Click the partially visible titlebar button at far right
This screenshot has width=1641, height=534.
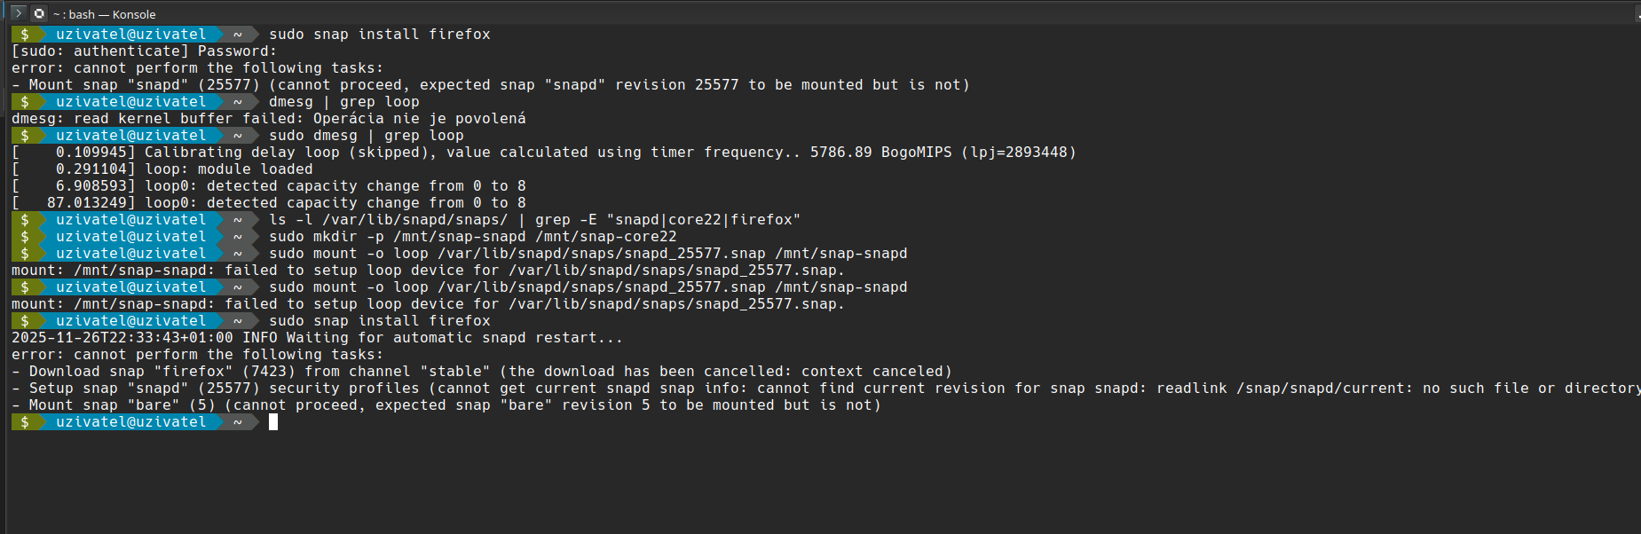[1637, 13]
